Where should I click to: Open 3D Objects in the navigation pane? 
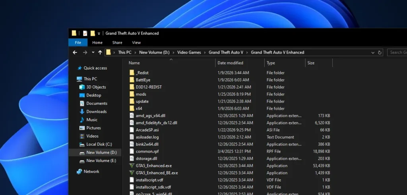tap(96, 87)
